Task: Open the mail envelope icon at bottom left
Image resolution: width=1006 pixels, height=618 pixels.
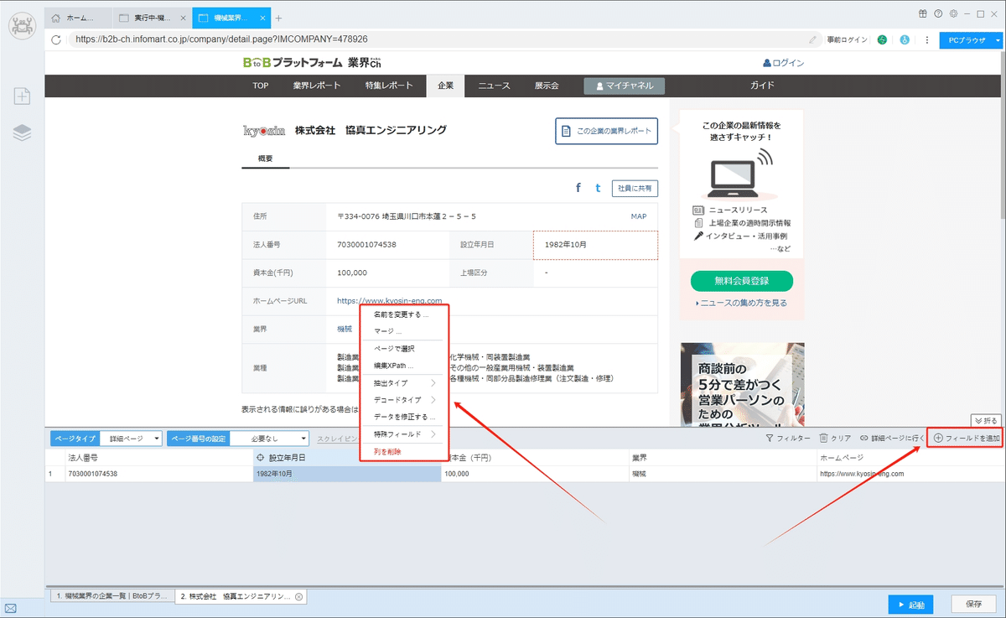Action: (x=10, y=609)
